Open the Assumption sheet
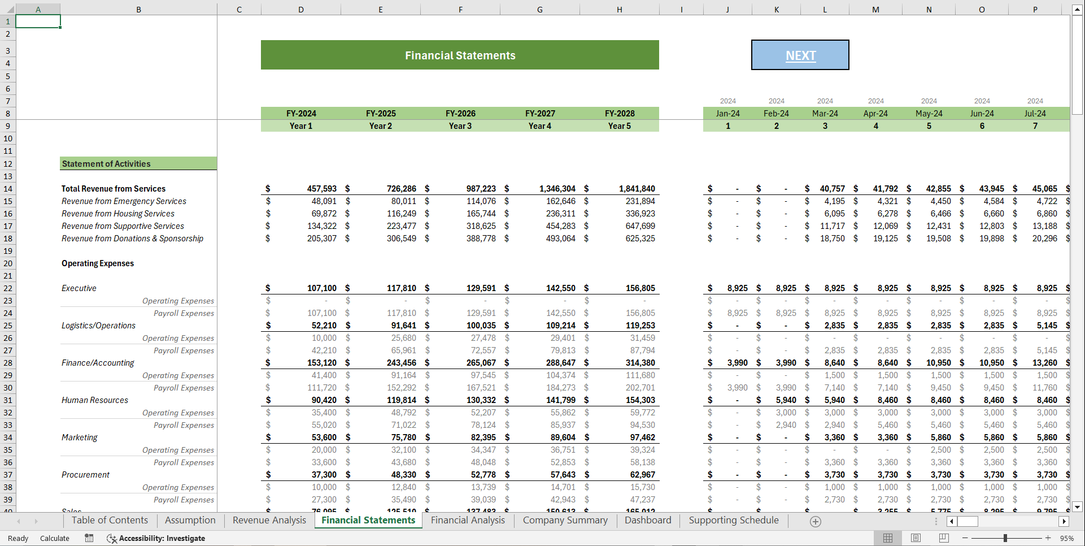This screenshot has width=1085, height=546. point(190,520)
